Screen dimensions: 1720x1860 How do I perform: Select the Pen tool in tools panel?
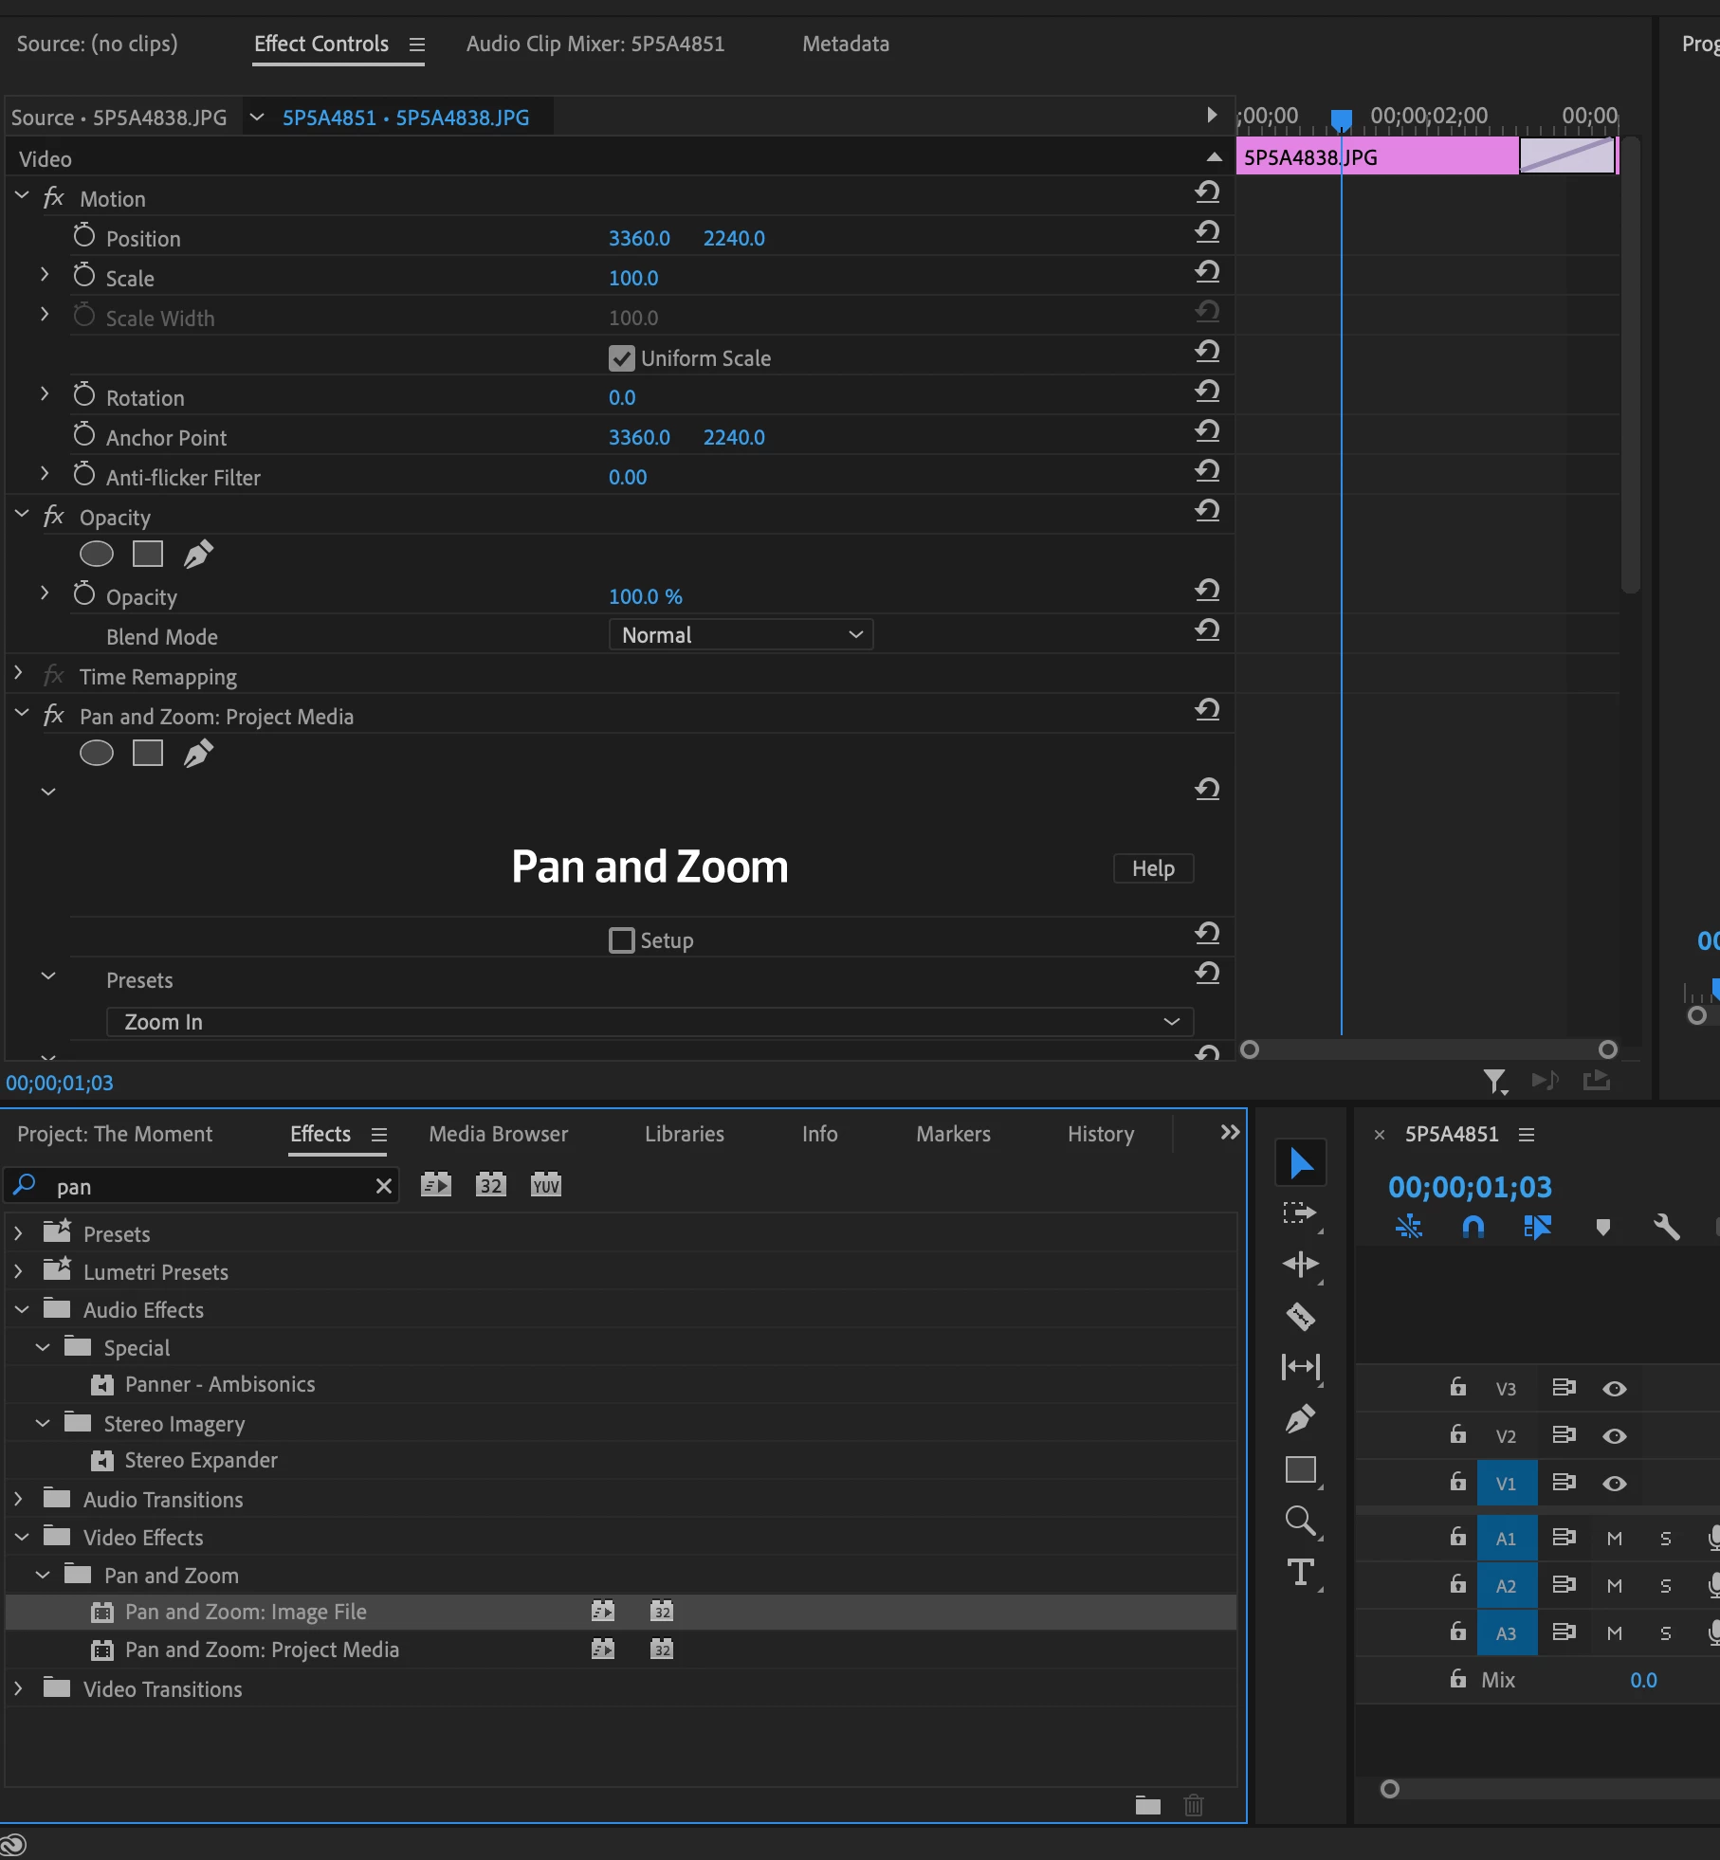pyautogui.click(x=1300, y=1418)
